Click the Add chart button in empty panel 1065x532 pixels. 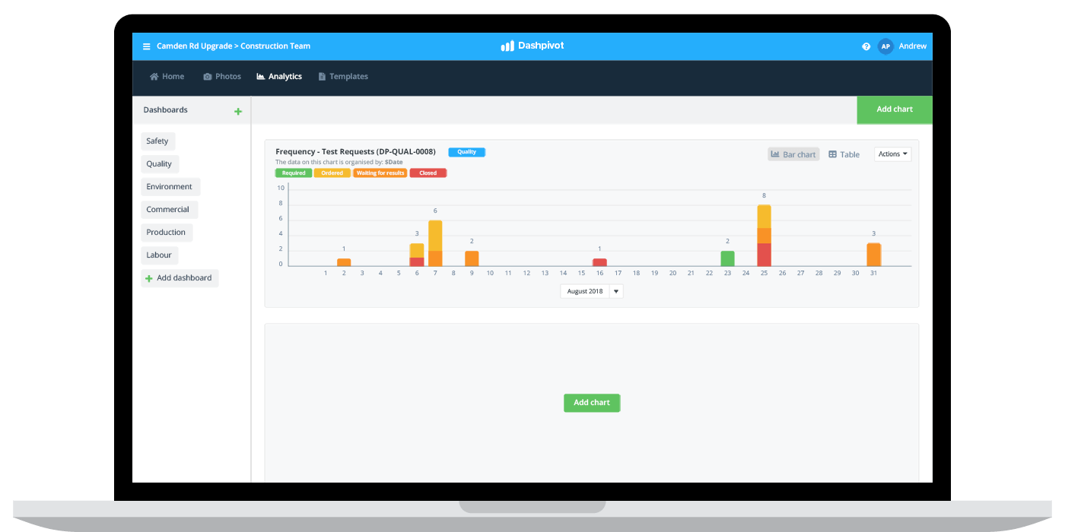click(x=592, y=403)
